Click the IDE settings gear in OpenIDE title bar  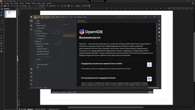145,17
